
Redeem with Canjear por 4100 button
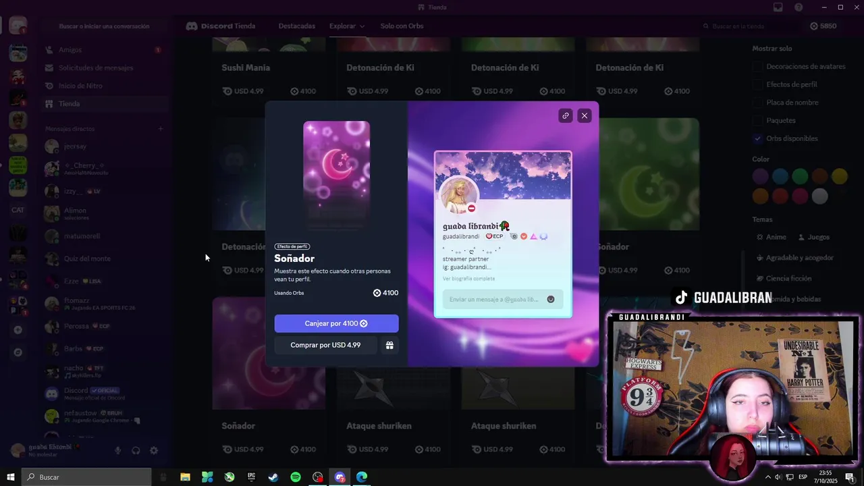point(336,323)
